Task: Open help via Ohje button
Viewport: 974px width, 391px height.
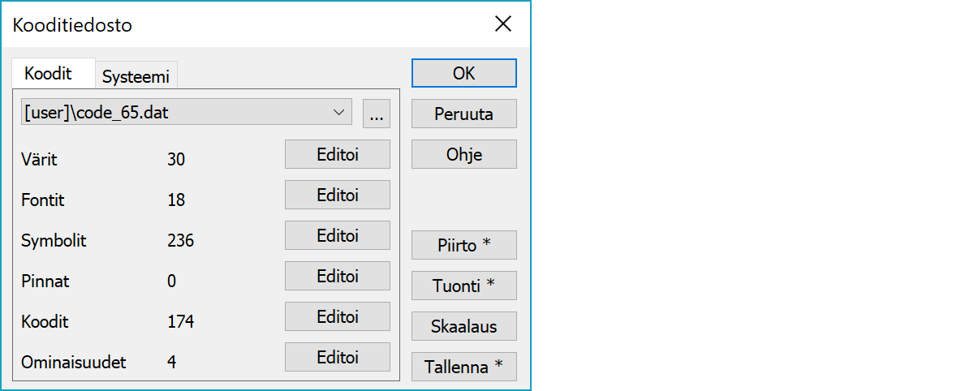Action: click(x=463, y=154)
